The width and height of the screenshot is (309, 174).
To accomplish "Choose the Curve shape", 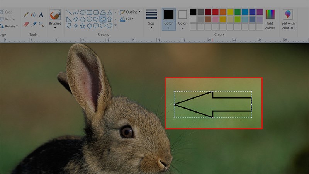I will pyautogui.click(x=76, y=13).
